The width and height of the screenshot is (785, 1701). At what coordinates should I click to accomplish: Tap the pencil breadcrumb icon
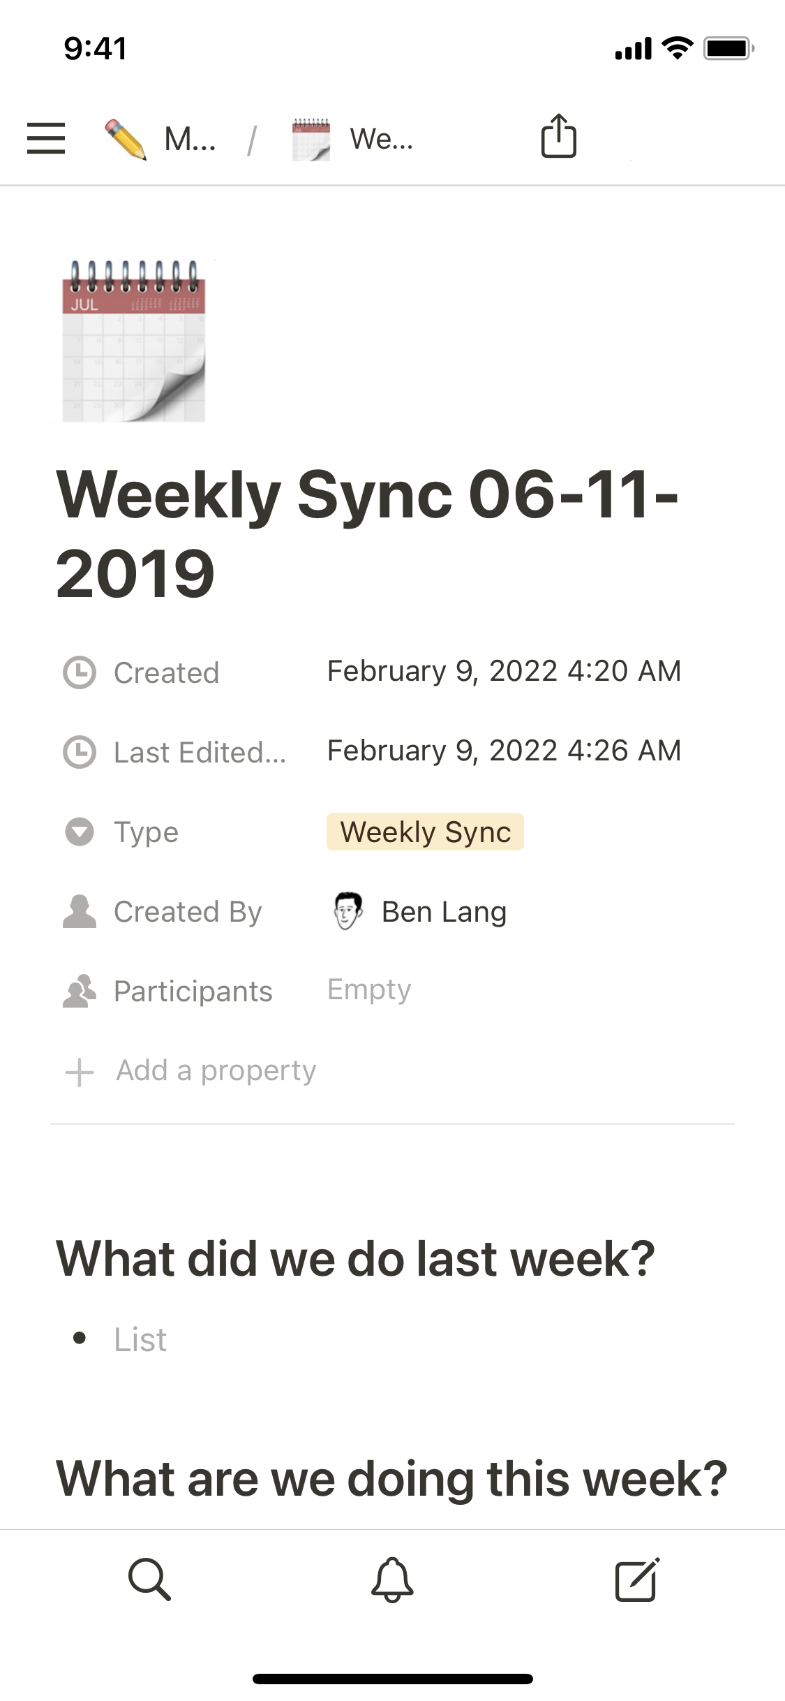tap(125, 139)
